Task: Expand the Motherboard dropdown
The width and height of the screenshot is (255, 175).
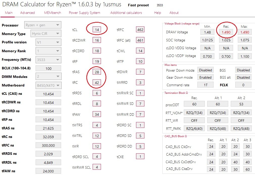Action: 48,85
